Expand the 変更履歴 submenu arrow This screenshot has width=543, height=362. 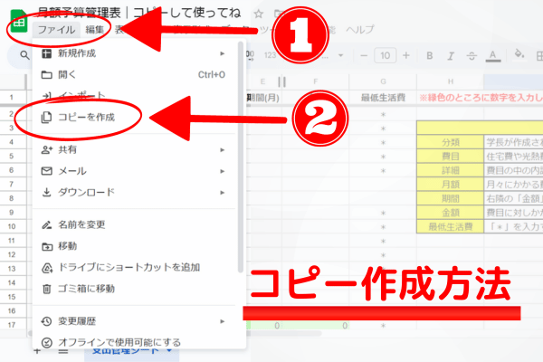click(223, 321)
